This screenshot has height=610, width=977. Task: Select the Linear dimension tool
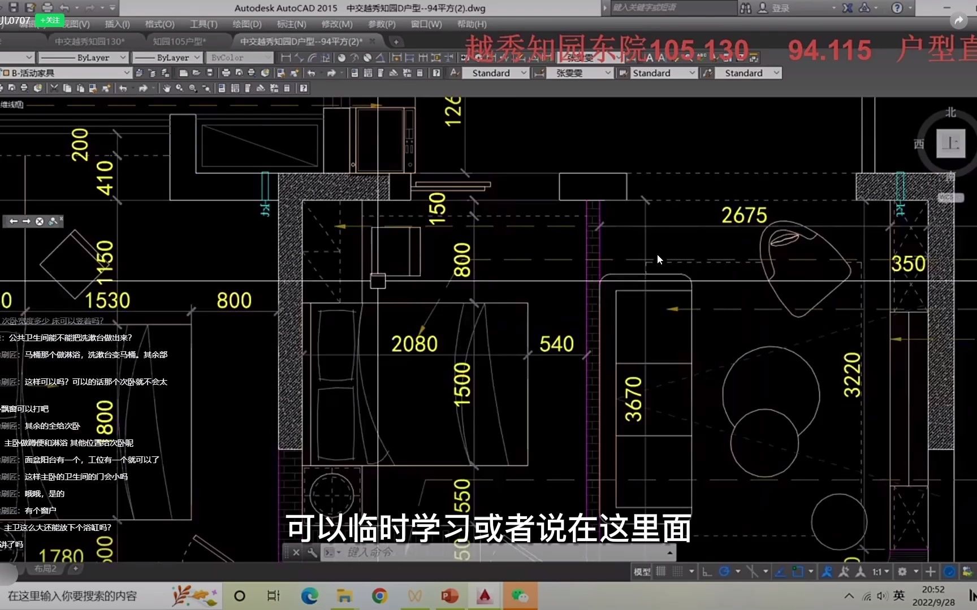(286, 58)
